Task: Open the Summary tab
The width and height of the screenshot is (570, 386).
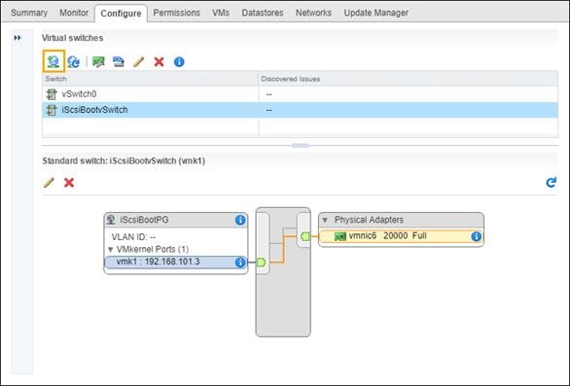Action: [x=29, y=13]
